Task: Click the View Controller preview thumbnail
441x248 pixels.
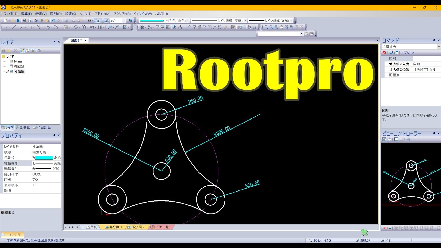Action: [411, 183]
